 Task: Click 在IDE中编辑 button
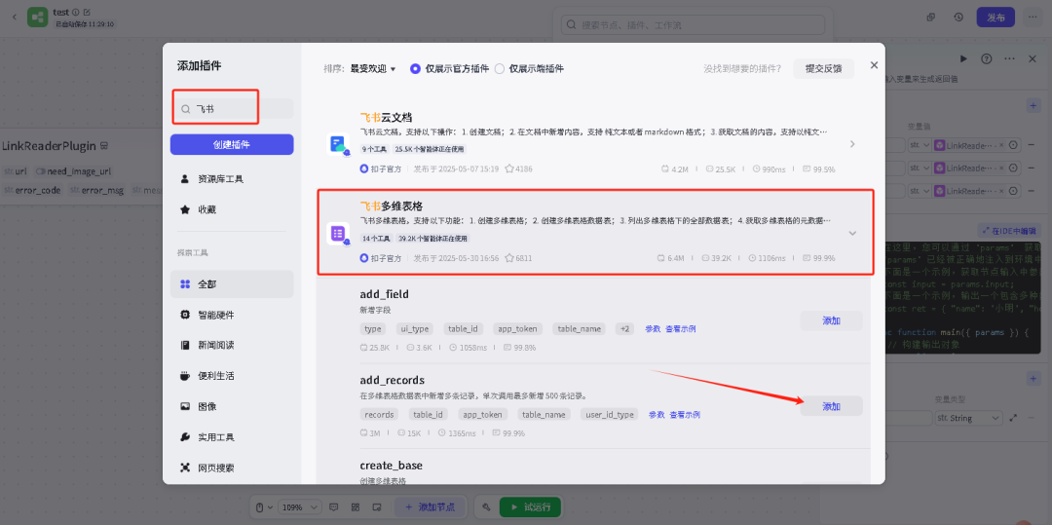pos(1008,231)
